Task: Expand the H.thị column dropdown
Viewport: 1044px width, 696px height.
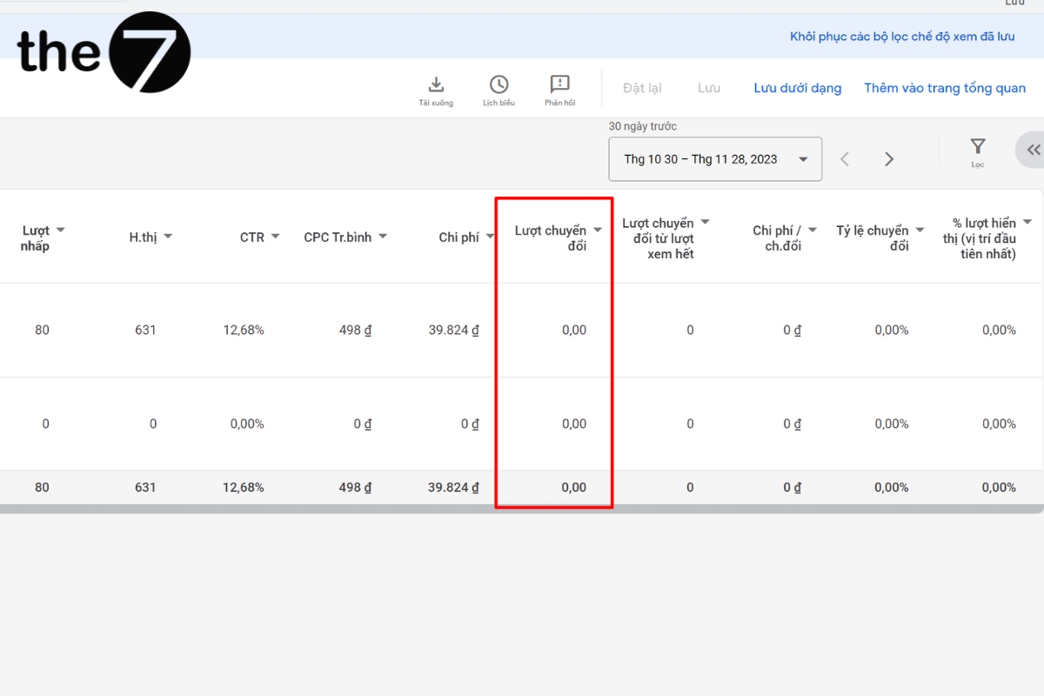Action: pos(169,236)
